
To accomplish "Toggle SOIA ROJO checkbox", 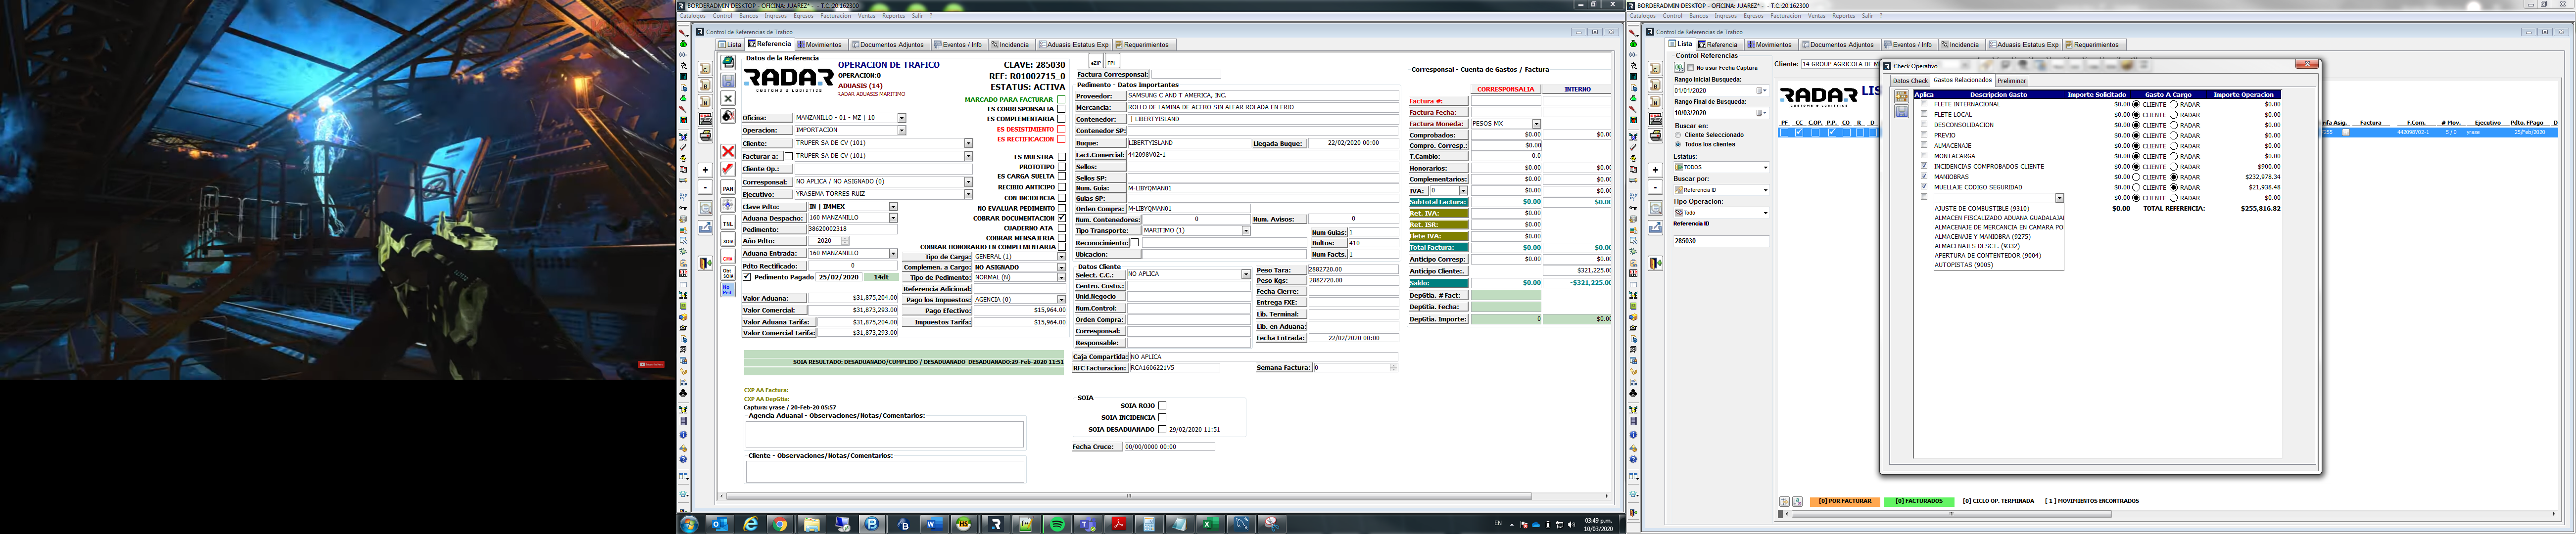I will tap(1162, 406).
